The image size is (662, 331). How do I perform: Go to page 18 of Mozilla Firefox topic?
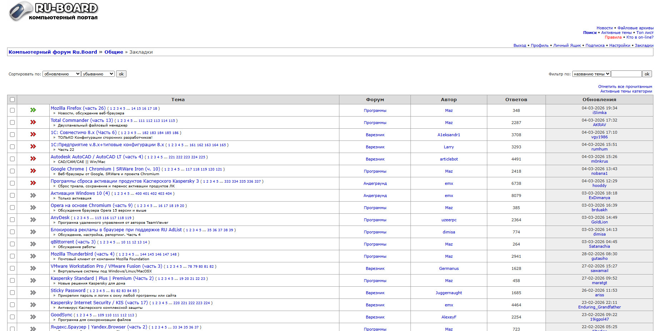click(x=155, y=109)
